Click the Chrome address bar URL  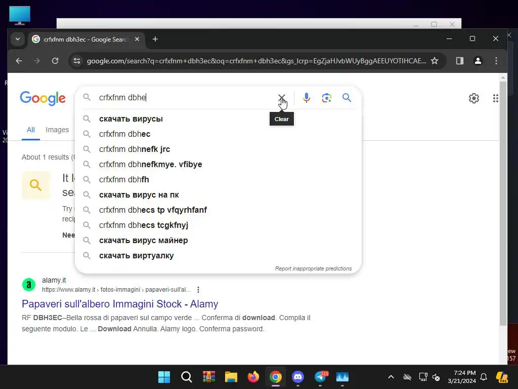pos(256,61)
